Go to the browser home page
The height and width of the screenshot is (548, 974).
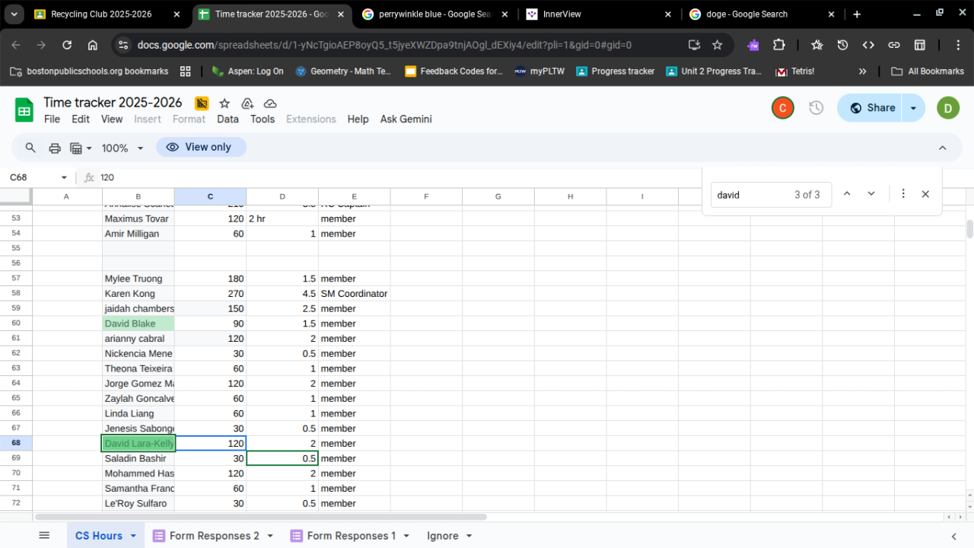click(x=92, y=45)
